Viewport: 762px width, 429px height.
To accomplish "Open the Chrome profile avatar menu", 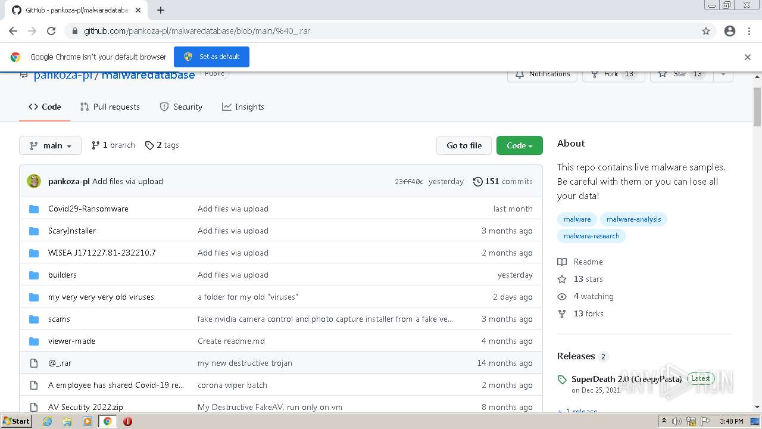I will tap(730, 31).
